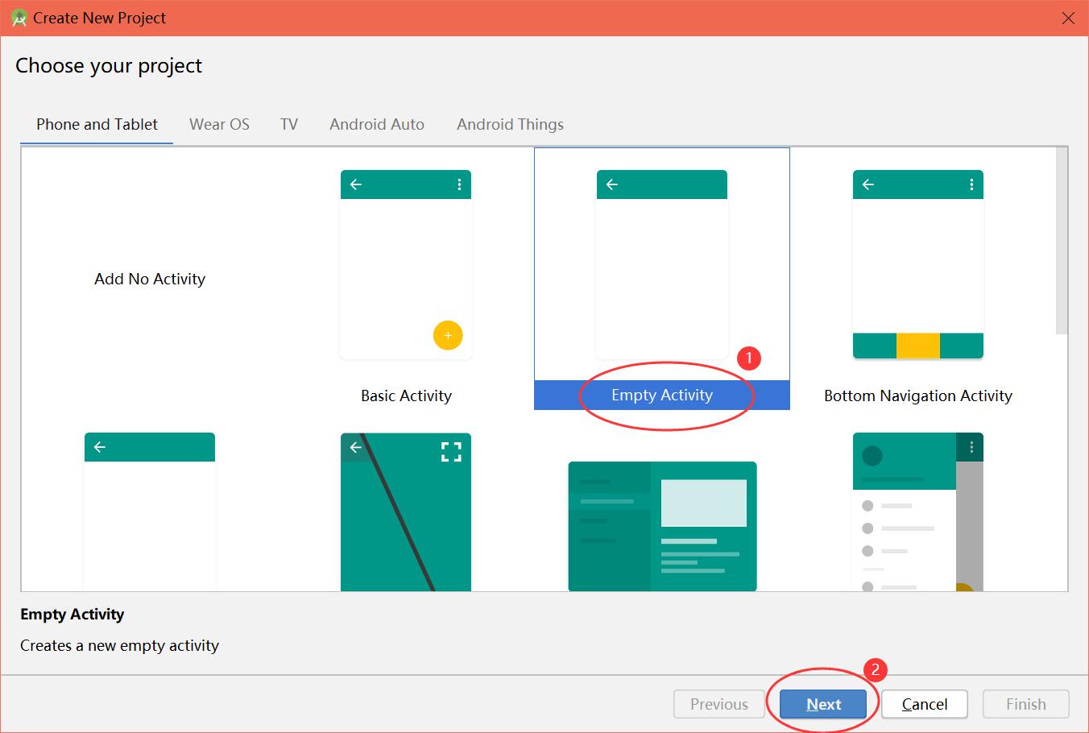Image resolution: width=1089 pixels, height=733 pixels.
Task: Switch to the Android Auto tab
Action: [x=377, y=124]
